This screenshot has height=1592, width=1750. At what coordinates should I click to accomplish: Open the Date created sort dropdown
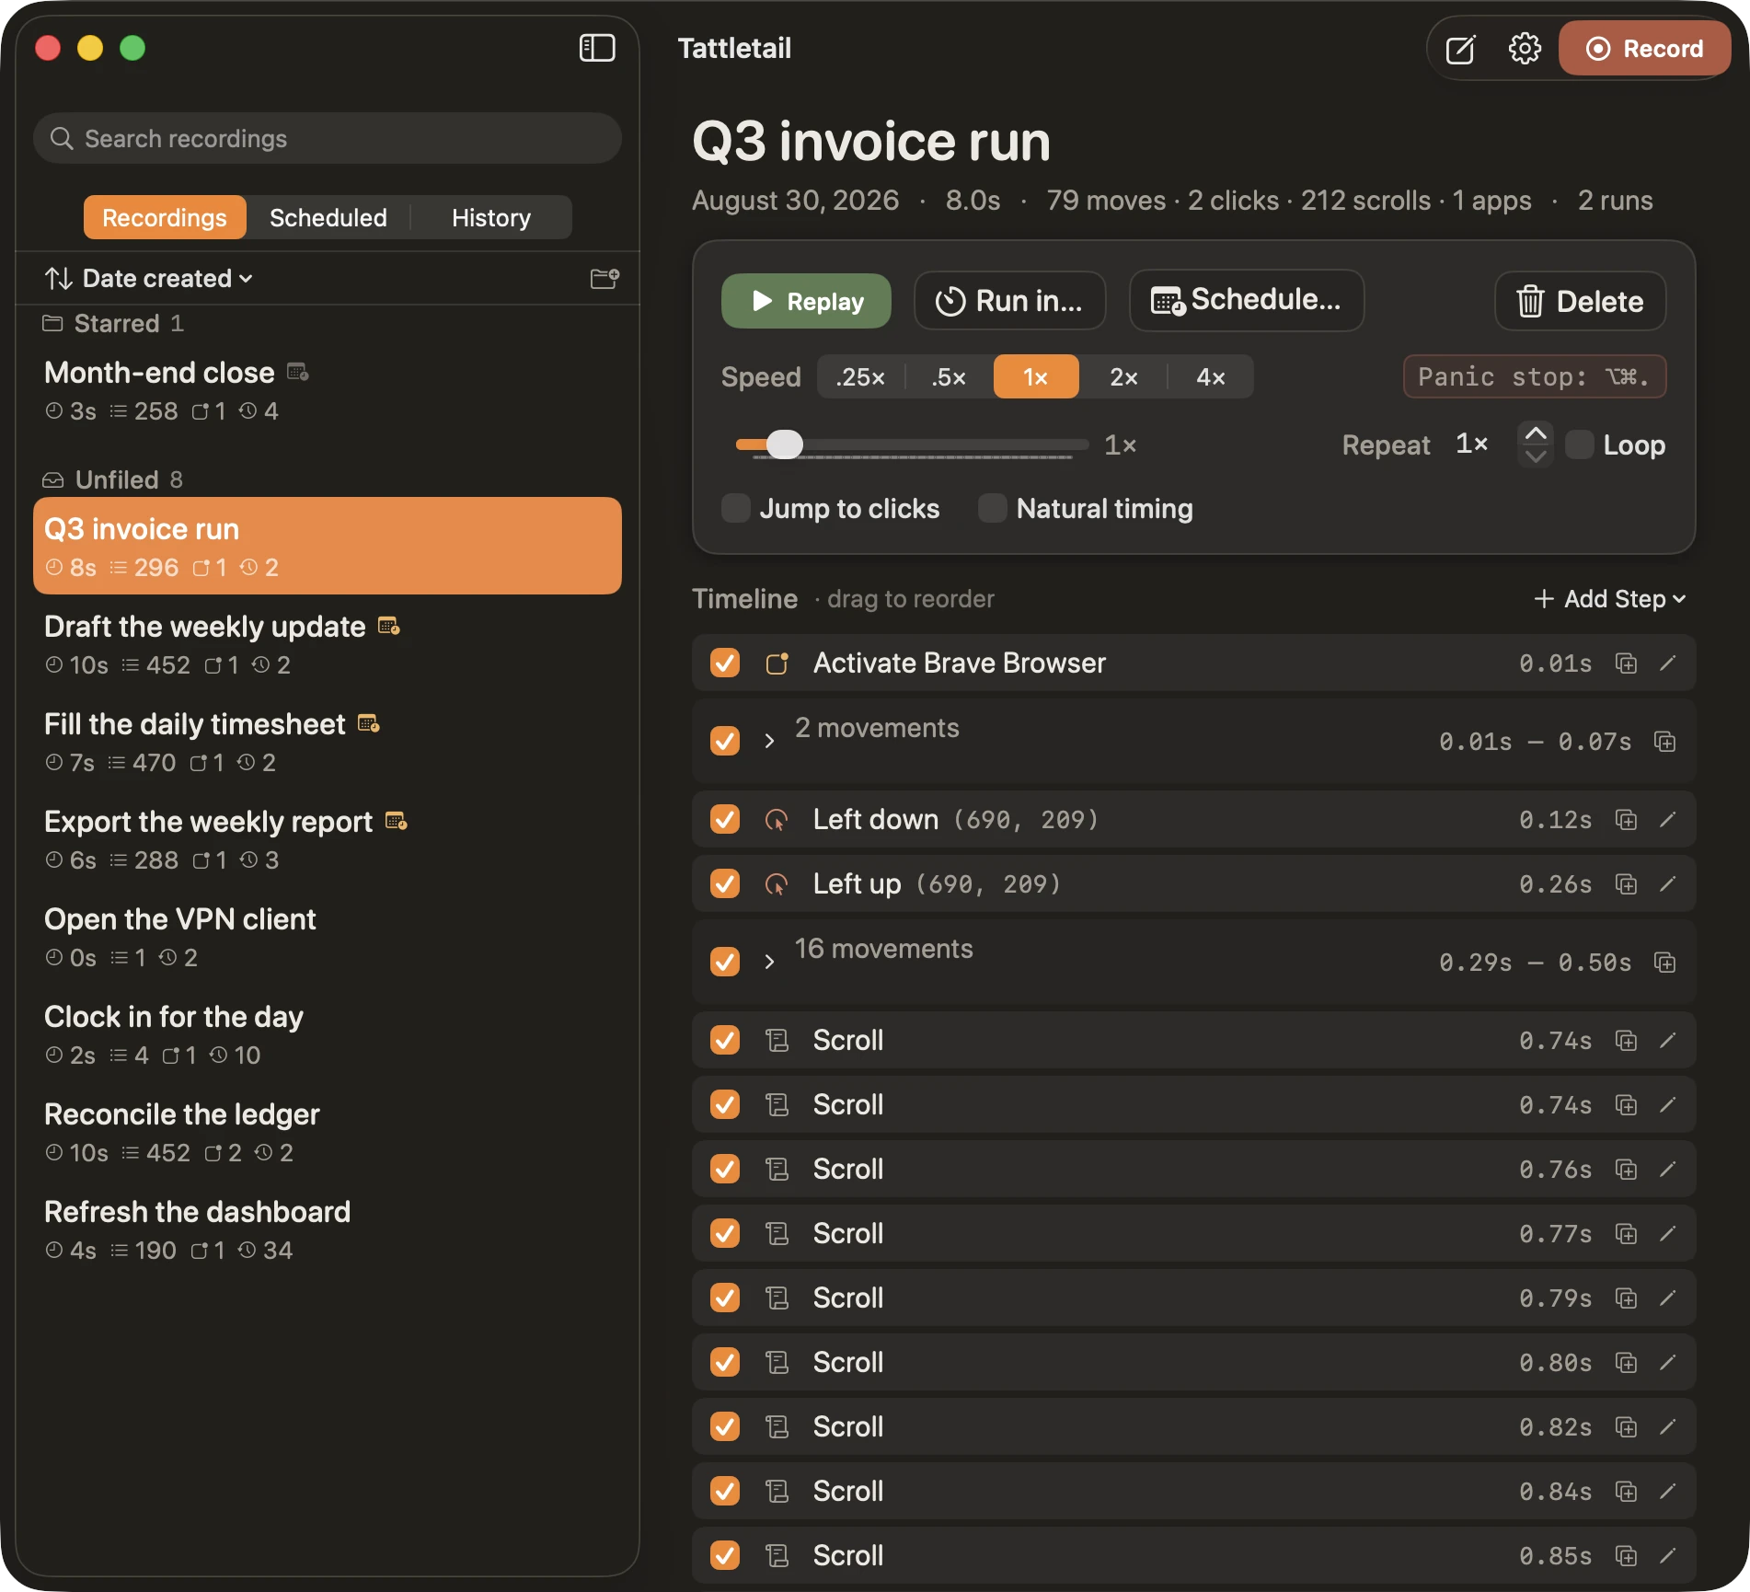149,278
